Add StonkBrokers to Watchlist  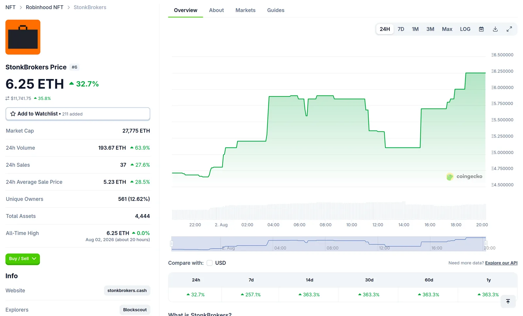[x=78, y=114]
